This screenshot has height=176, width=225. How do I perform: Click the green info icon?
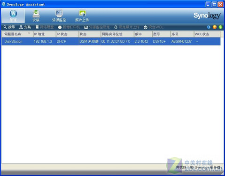click(x=220, y=27)
